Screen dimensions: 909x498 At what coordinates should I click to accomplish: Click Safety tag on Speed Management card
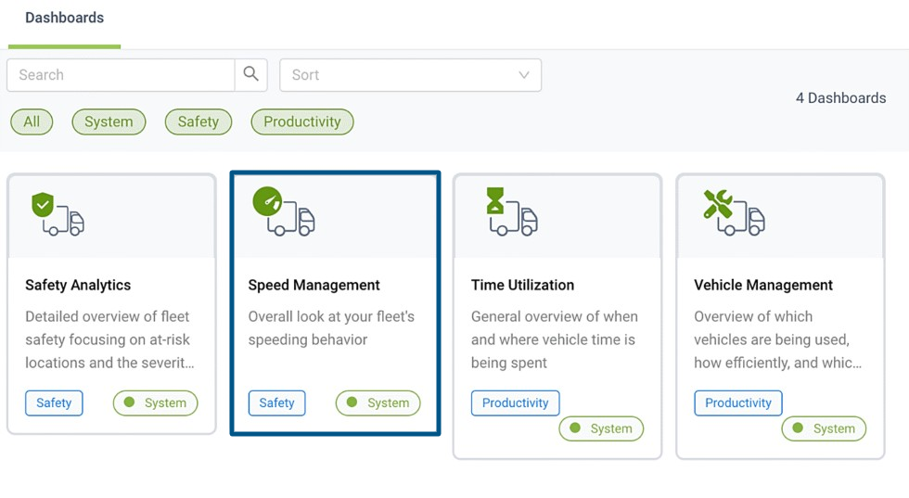(276, 402)
